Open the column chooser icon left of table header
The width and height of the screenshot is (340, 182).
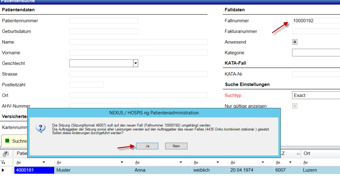[x=6, y=154]
